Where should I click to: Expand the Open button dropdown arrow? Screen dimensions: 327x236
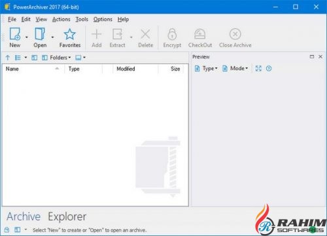[52, 37]
